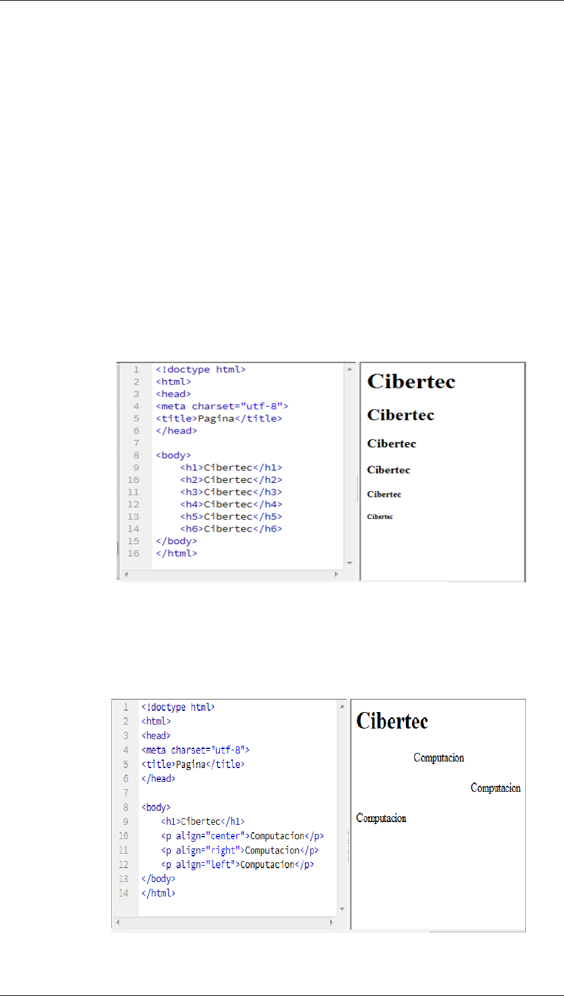Click the largest Cibertec heading in the six-heading preview
564x996 pixels.
[x=411, y=381]
